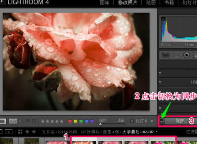The width and height of the screenshot is (197, 144).
Task: Switch to 幻灯片 module
Action: [x=190, y=3]
